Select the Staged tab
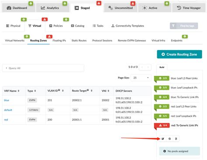This screenshot has width=207, height=160. pyautogui.click(x=86, y=8)
